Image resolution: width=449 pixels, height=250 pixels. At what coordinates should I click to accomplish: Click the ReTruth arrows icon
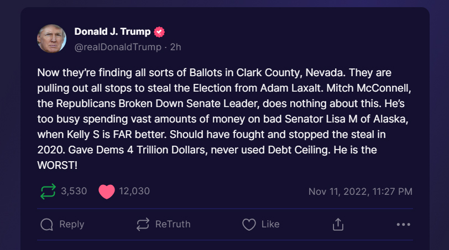click(x=143, y=224)
